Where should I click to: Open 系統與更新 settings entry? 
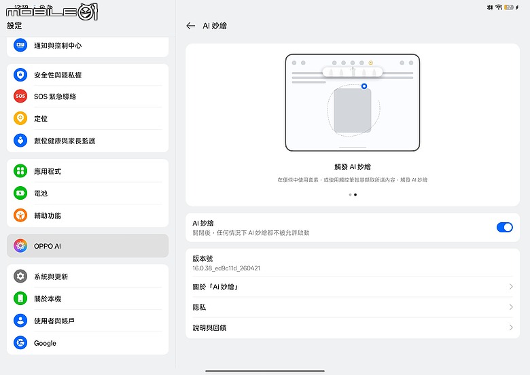[x=88, y=276]
